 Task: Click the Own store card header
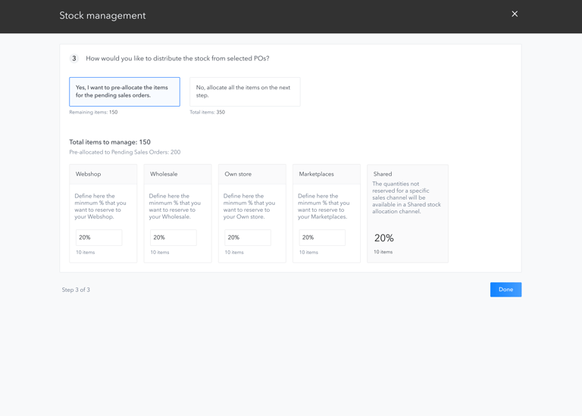coord(238,174)
